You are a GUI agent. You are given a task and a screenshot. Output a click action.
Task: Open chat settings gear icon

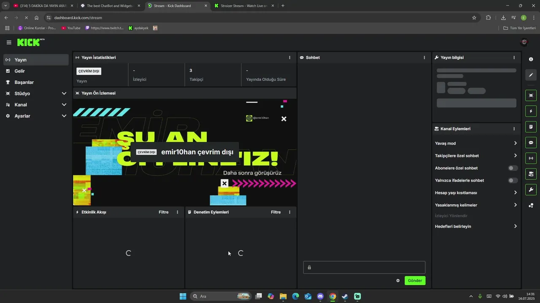click(x=398, y=281)
